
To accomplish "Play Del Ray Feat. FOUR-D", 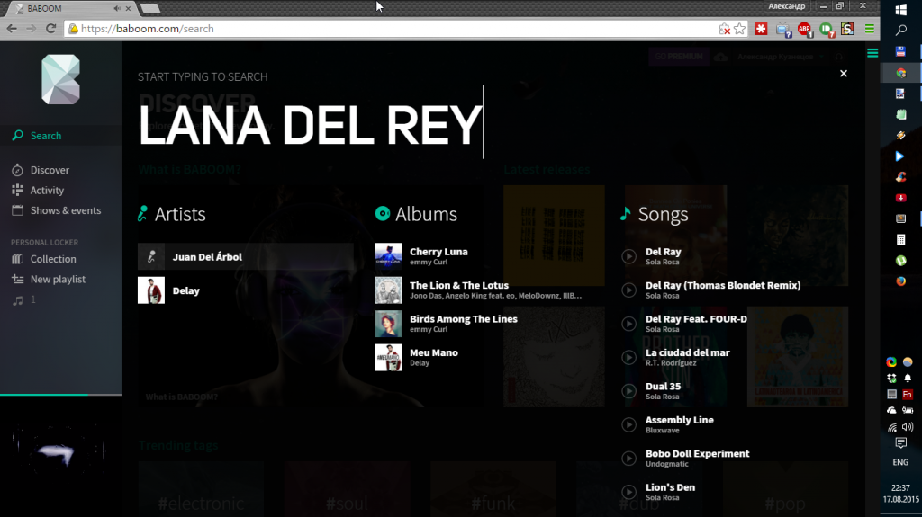I will click(x=628, y=324).
